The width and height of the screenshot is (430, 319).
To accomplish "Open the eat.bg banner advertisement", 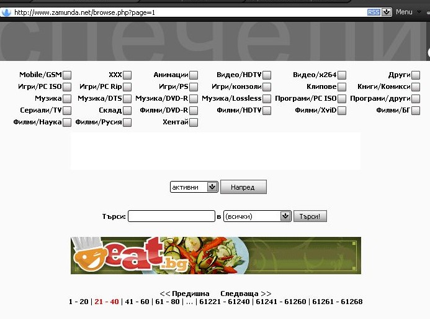I will pyautogui.click(x=216, y=256).
